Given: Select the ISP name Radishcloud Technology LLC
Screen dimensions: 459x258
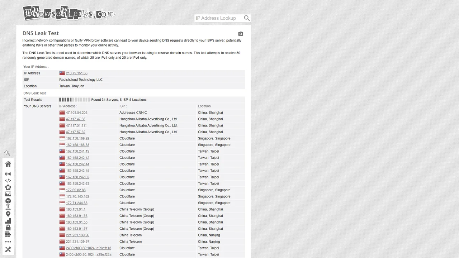Looking at the screenshot, I should pos(81,80).
